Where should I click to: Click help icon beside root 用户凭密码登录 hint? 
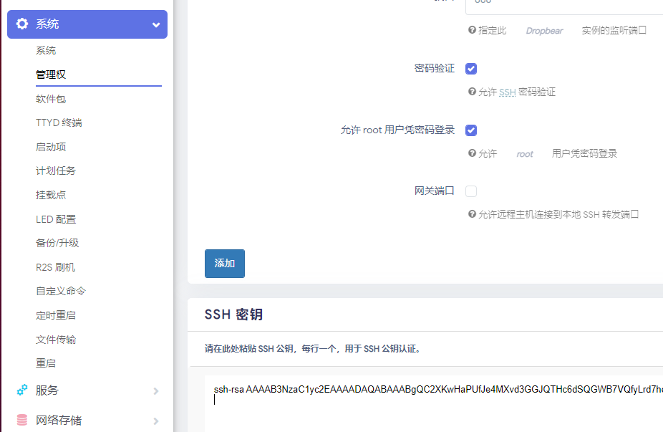(472, 153)
